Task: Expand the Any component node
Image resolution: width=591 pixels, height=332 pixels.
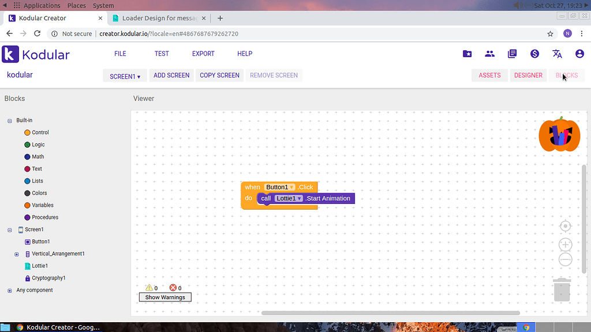Action: [x=10, y=290]
